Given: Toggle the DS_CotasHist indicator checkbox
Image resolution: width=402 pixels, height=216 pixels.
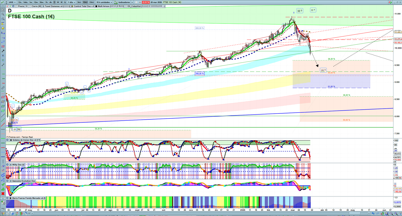Looking at the screenshot, I should [x=126, y=6].
